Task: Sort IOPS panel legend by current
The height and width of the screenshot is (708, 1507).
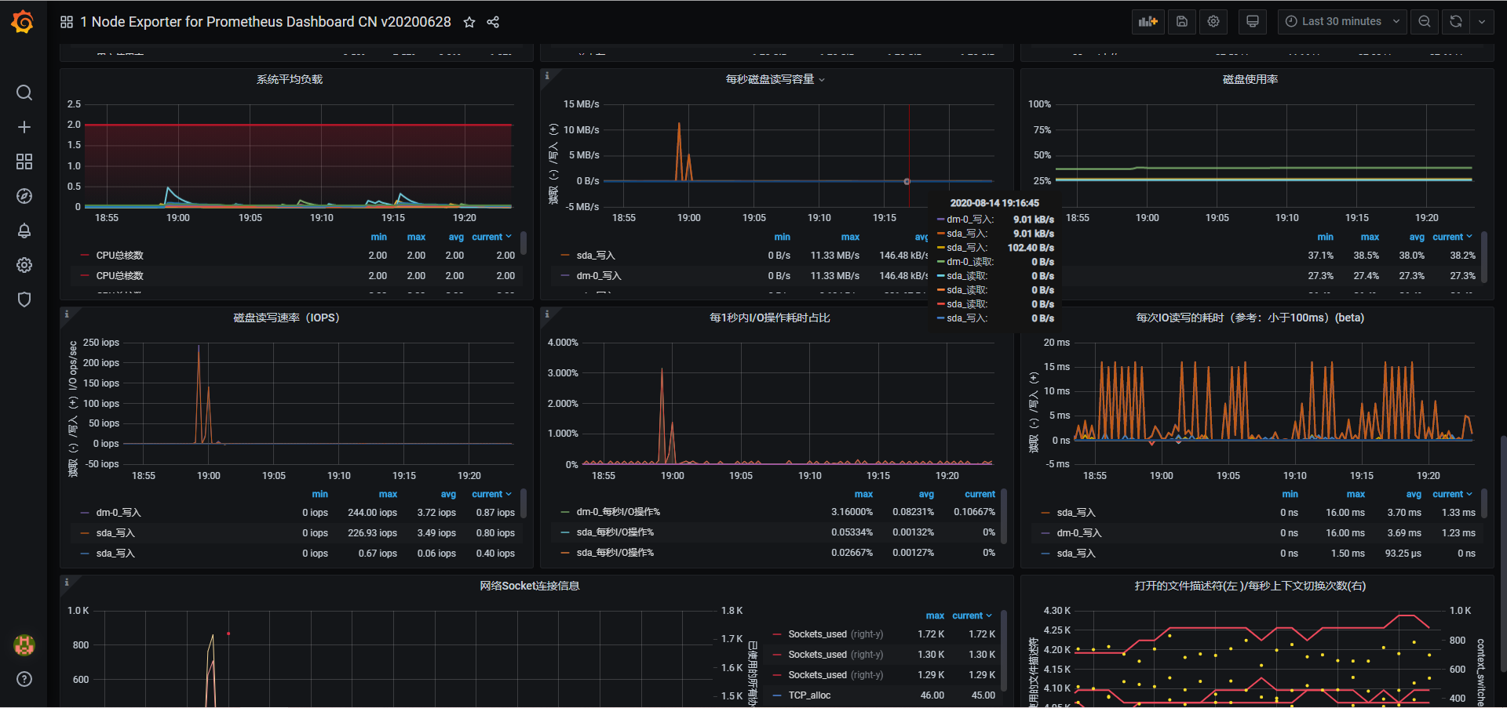Action: pyautogui.click(x=491, y=494)
